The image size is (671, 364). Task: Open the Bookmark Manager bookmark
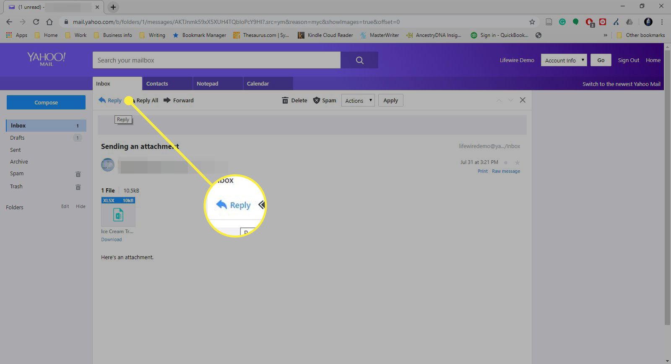(199, 35)
